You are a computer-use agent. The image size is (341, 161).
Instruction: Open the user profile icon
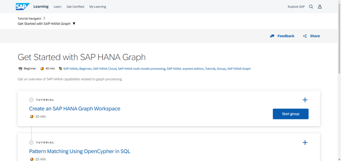coord(320,7)
